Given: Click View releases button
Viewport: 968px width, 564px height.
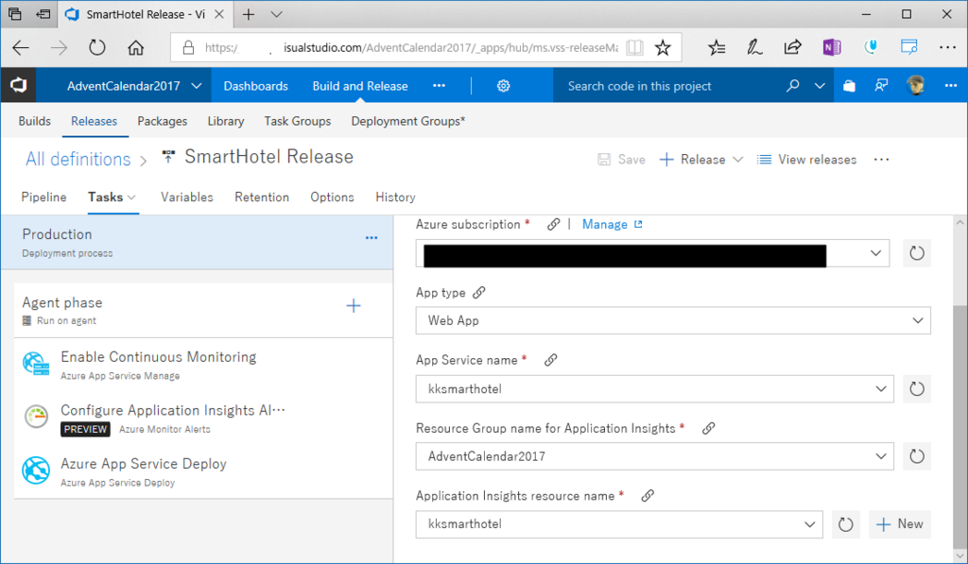Looking at the screenshot, I should click(807, 160).
